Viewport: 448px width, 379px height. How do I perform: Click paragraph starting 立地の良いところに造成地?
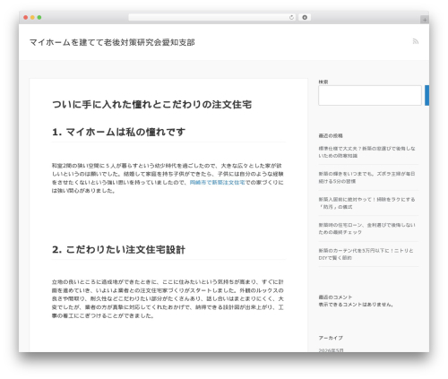point(168,298)
